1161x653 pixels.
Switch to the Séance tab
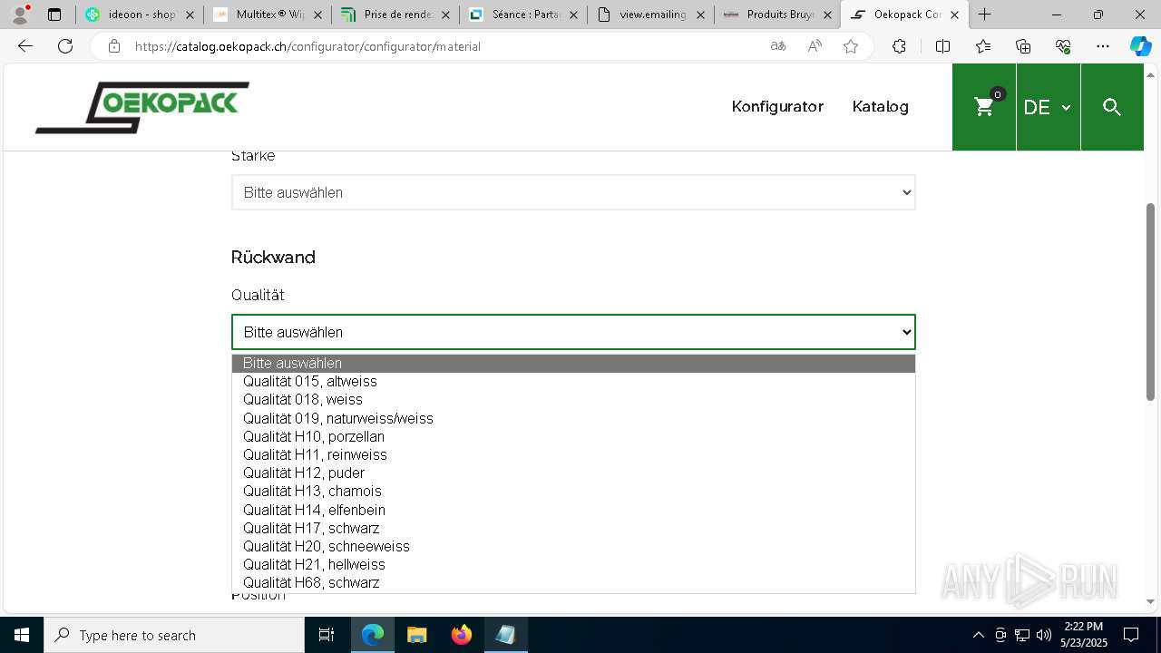click(522, 15)
